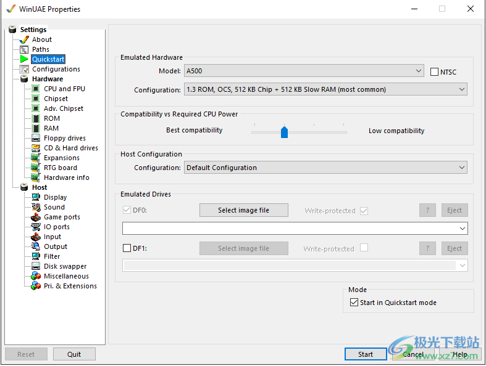Click the Hardware info icon
Image resolution: width=486 pixels, height=366 pixels.
coord(36,177)
